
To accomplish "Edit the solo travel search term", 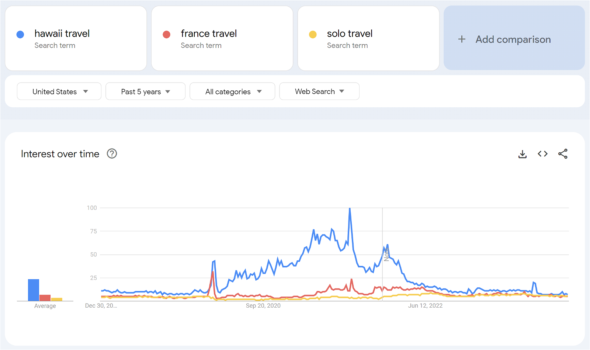I will pyautogui.click(x=350, y=34).
